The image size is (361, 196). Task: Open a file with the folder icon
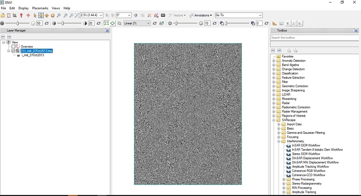pyautogui.click(x=3, y=15)
